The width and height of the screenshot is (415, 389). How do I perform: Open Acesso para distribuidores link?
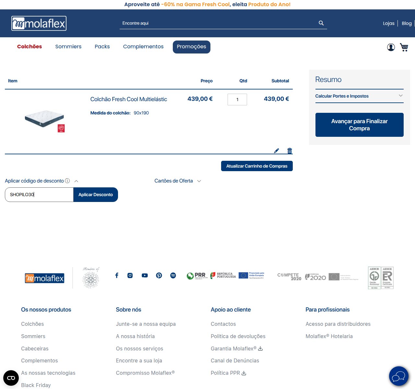click(338, 324)
